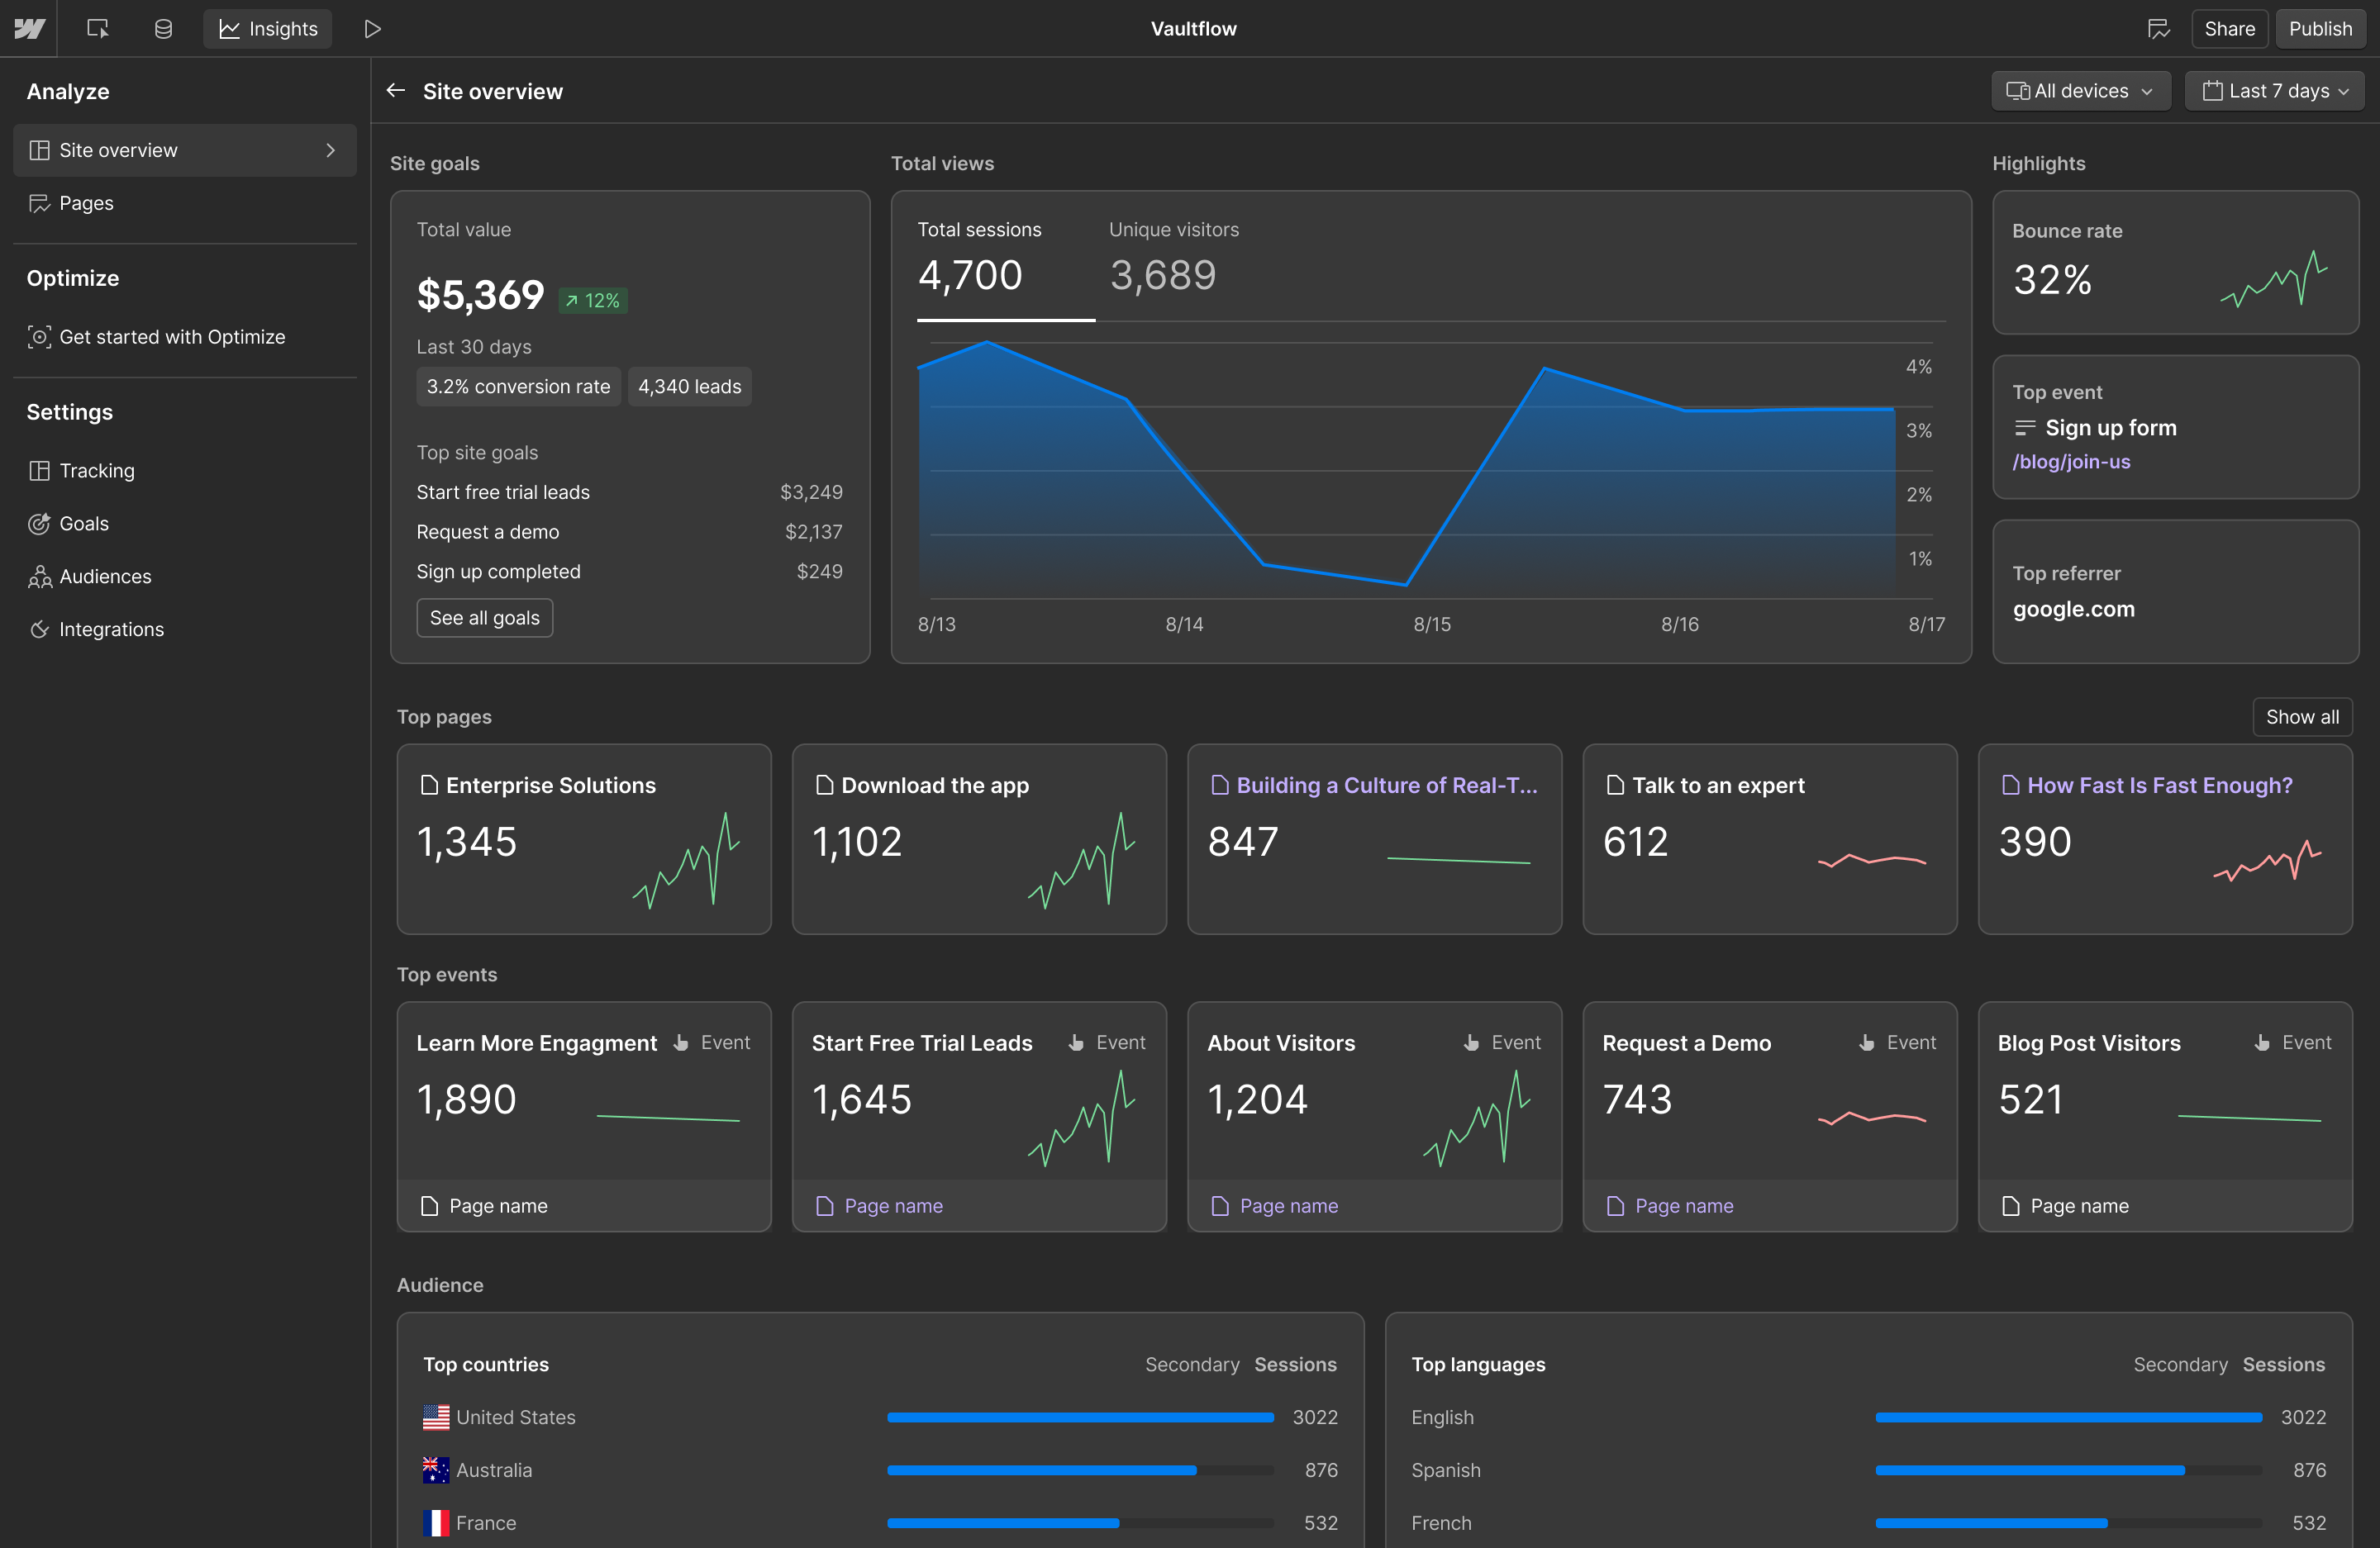Open the CMS database icon

point(164,29)
